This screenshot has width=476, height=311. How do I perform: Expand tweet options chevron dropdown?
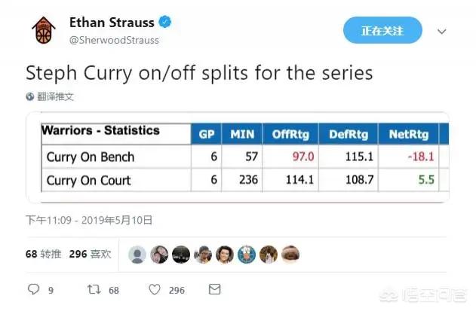(442, 31)
